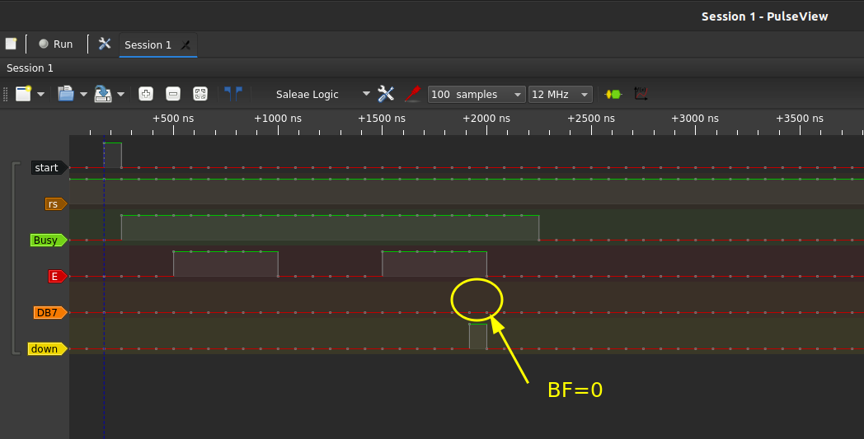Toggle cursors with blue flags icon
Viewport: 864px width, 439px height.
233,94
